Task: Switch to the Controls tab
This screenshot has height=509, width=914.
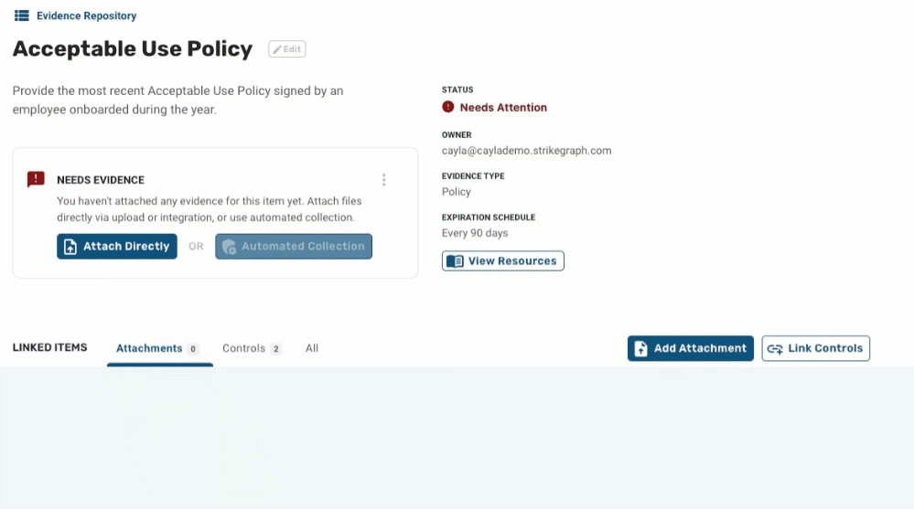Action: (252, 348)
